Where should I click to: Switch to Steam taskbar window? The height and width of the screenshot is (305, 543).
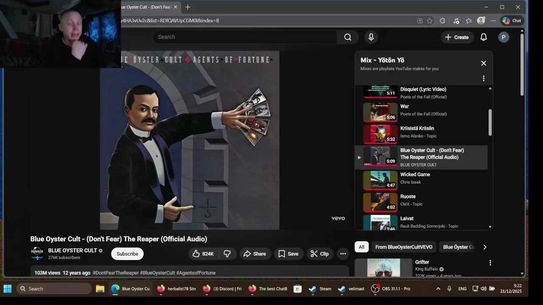point(320,289)
